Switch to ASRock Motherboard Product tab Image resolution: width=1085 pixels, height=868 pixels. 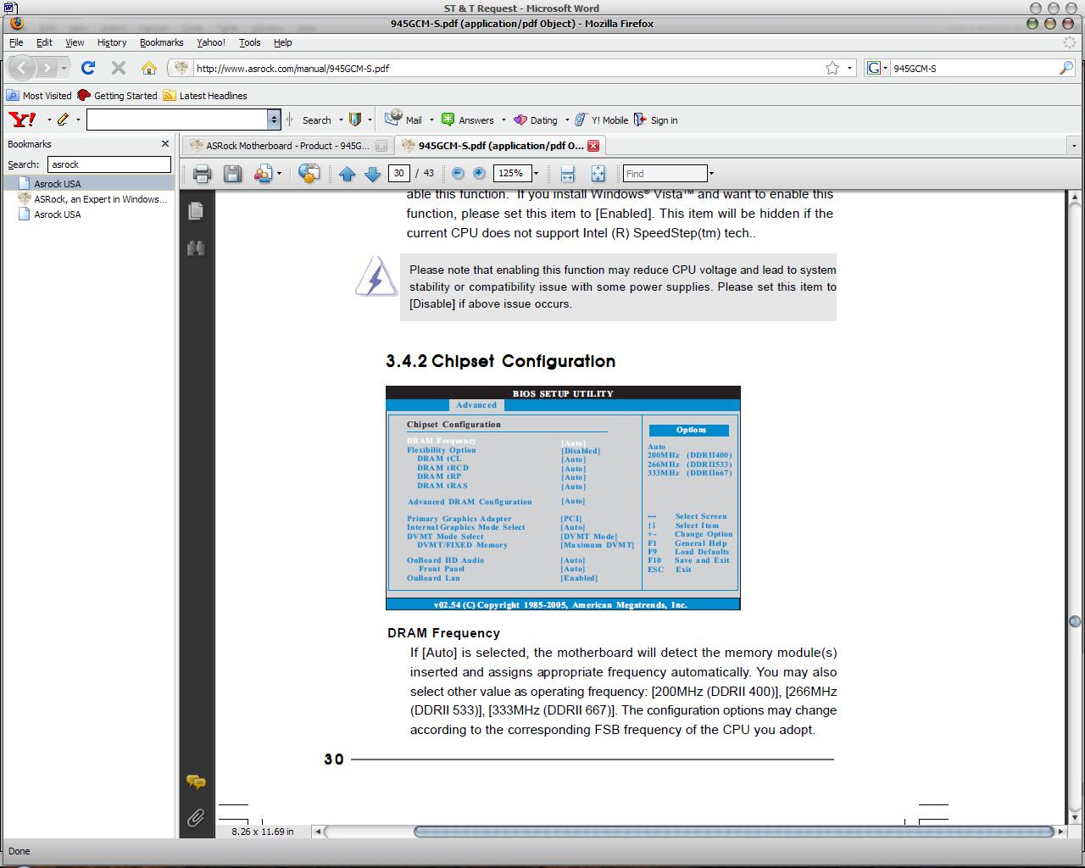click(286, 146)
